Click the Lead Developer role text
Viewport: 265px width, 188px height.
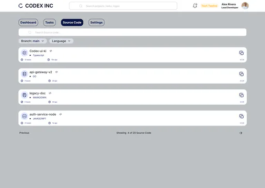230,8
